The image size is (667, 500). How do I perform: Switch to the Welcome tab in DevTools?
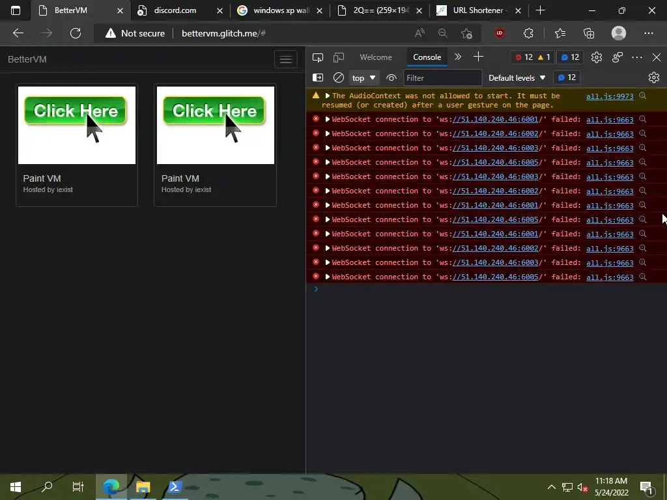(376, 57)
